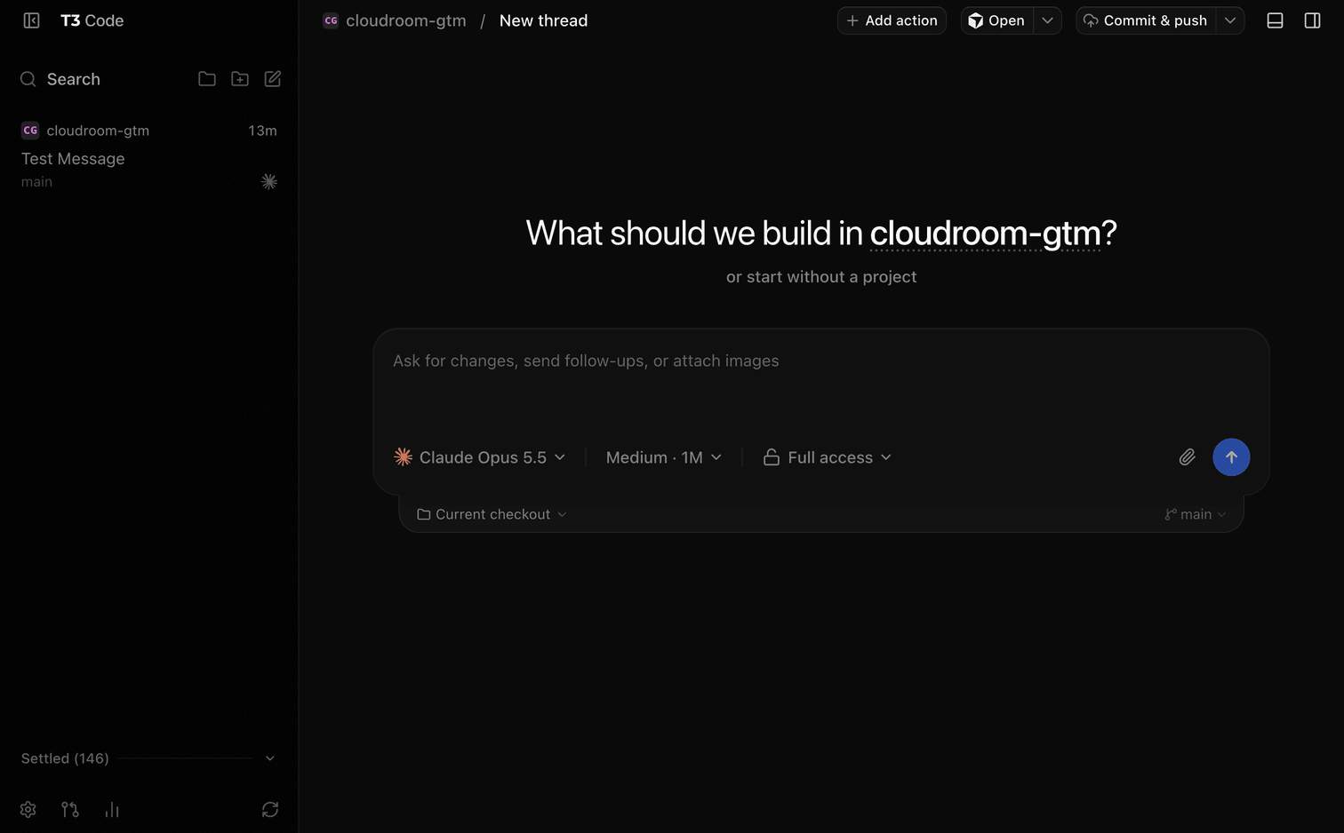Click main branch label under Test Message
The width and height of the screenshot is (1344, 833).
[x=36, y=182]
